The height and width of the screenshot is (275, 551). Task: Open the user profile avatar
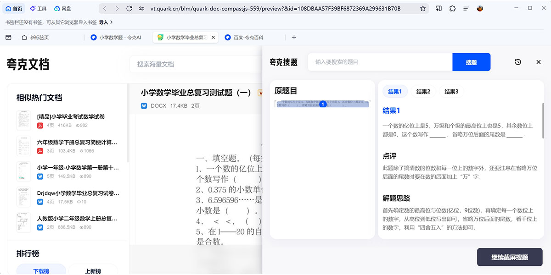[x=480, y=8]
